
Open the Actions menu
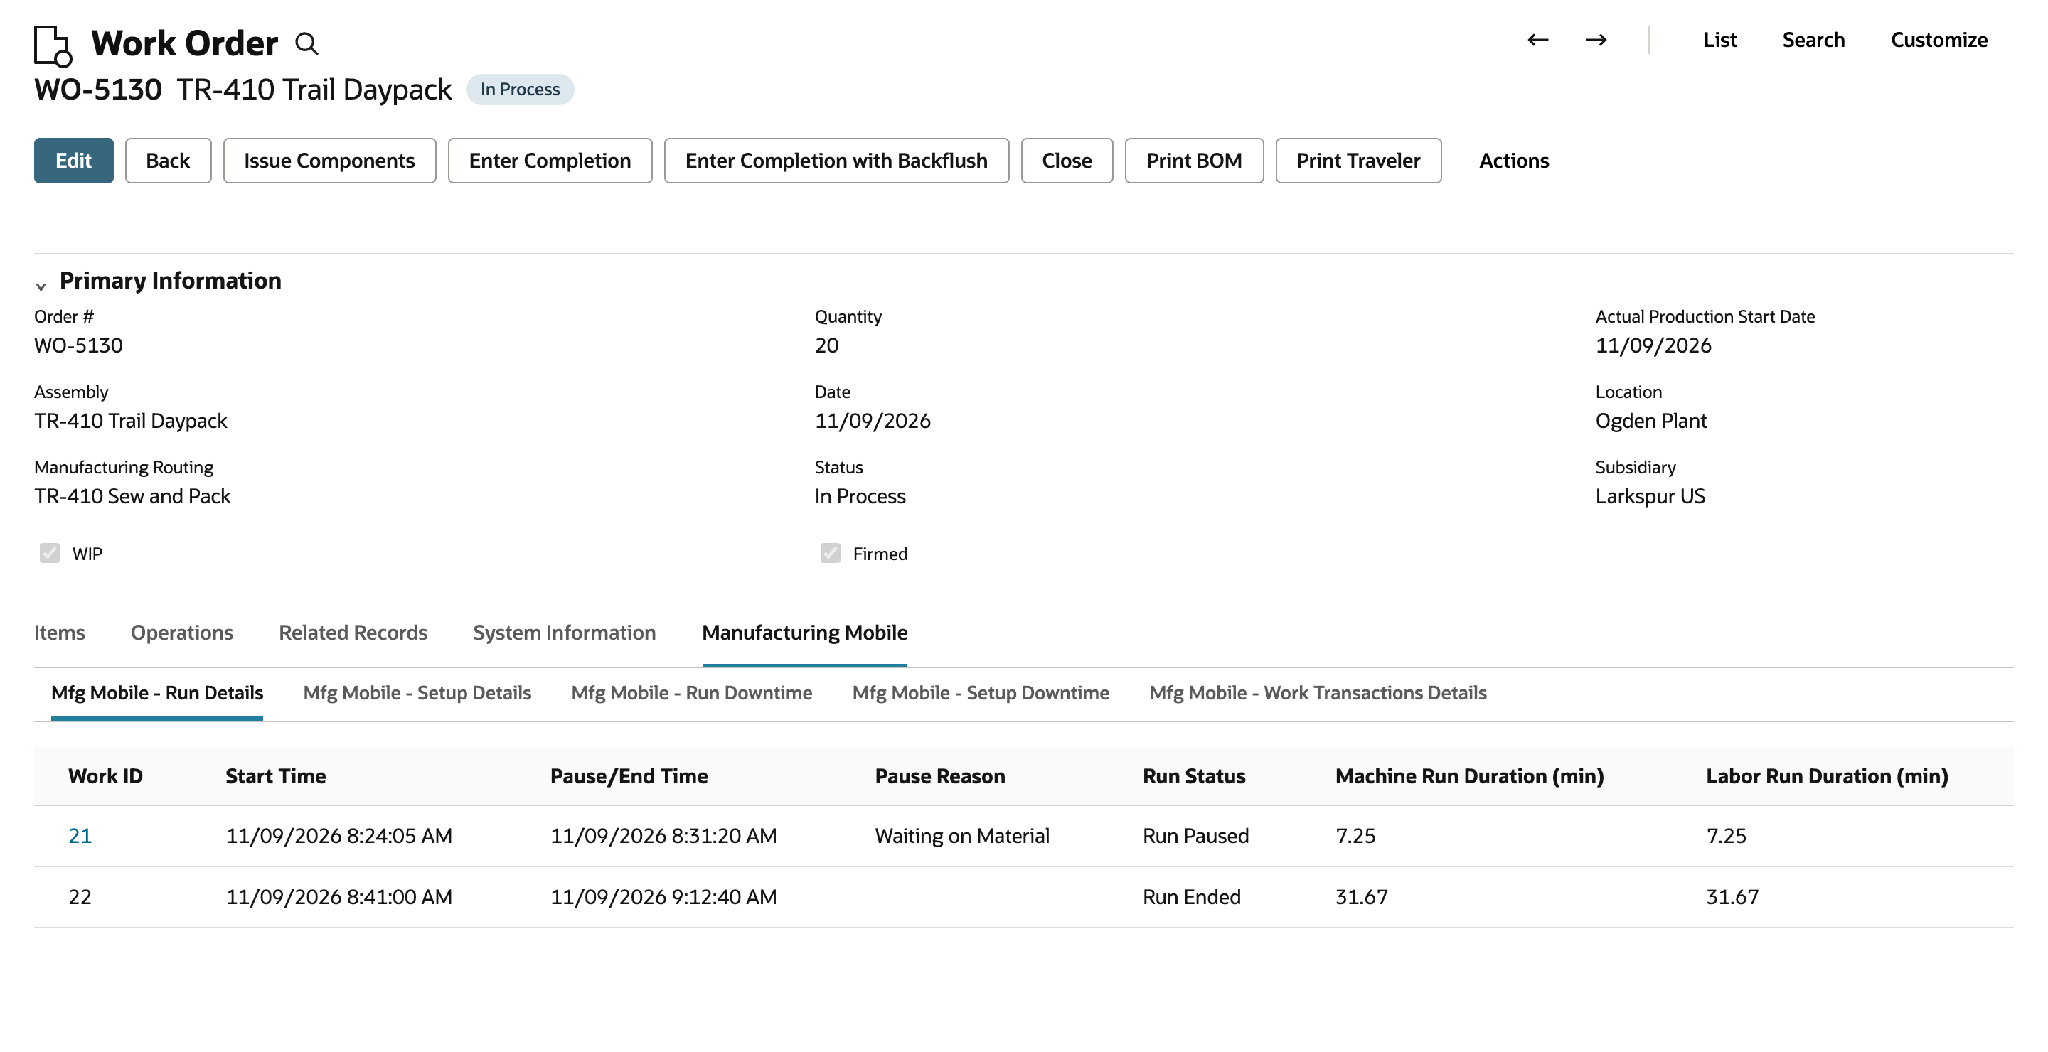[x=1514, y=161]
